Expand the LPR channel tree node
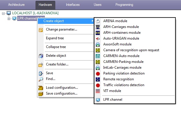Screen dimensions: 181x117 click(9, 19)
